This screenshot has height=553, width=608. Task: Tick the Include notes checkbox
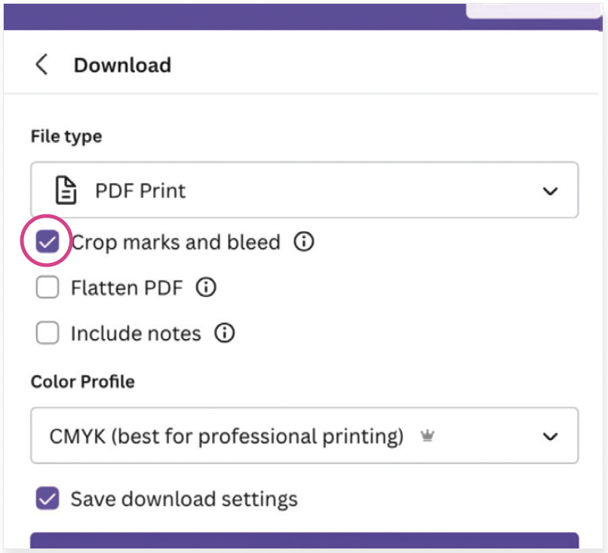click(x=48, y=333)
